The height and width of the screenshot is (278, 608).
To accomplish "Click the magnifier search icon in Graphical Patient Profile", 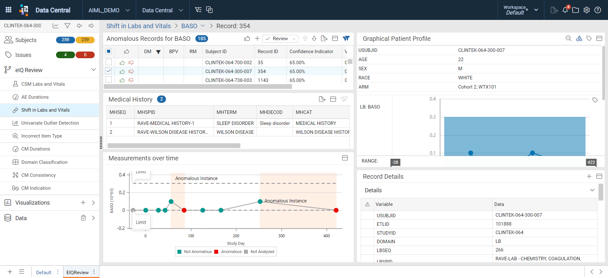I will coord(568,39).
